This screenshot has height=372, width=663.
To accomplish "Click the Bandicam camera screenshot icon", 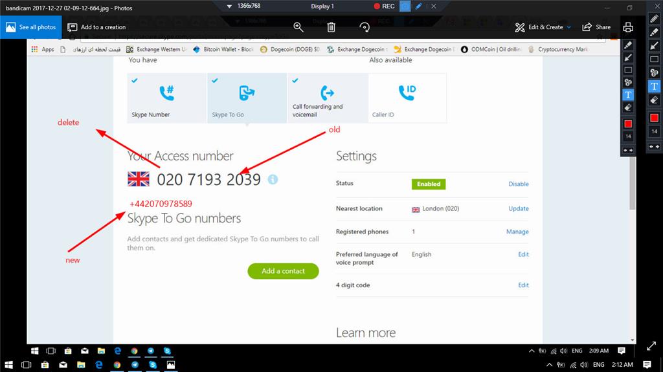I will (x=405, y=6).
